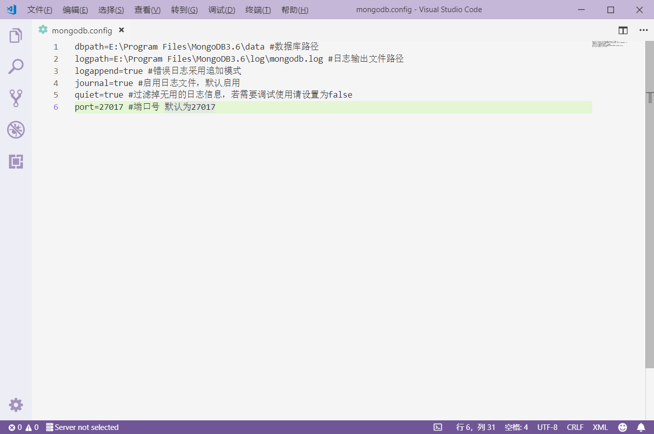
Task: Open the Explorer view in the activity bar
Action: click(x=16, y=35)
